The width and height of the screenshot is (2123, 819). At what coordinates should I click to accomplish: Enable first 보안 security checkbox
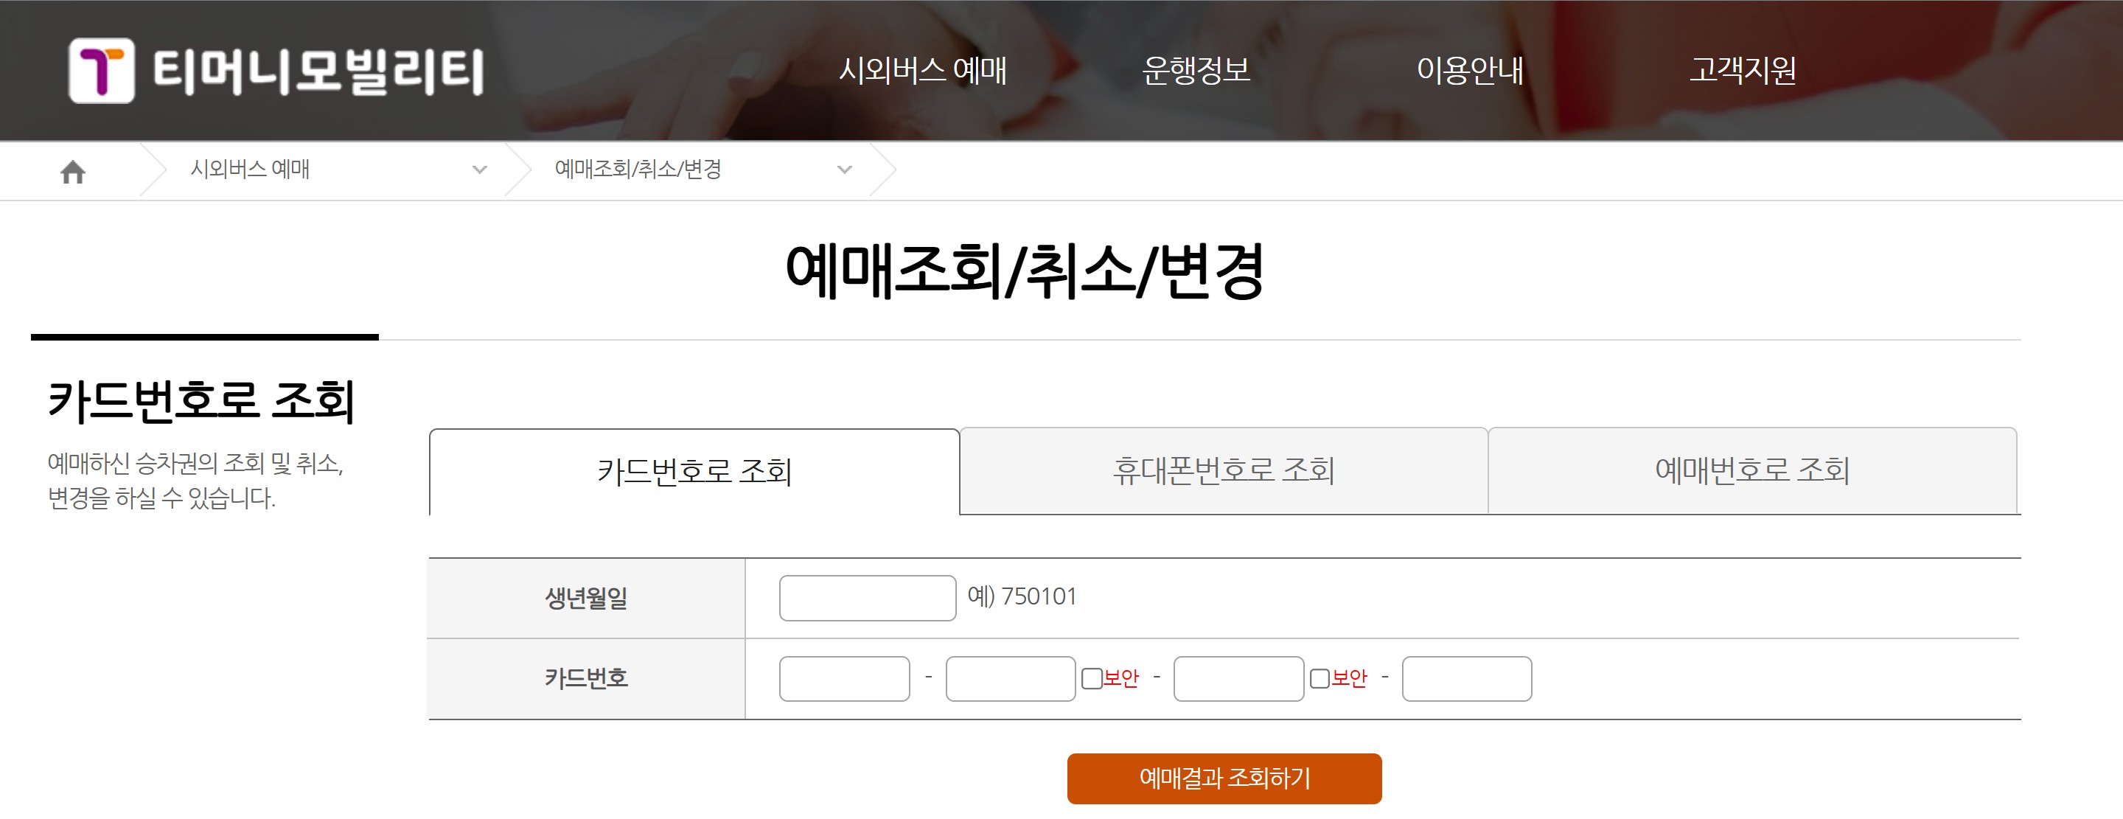click(1091, 678)
